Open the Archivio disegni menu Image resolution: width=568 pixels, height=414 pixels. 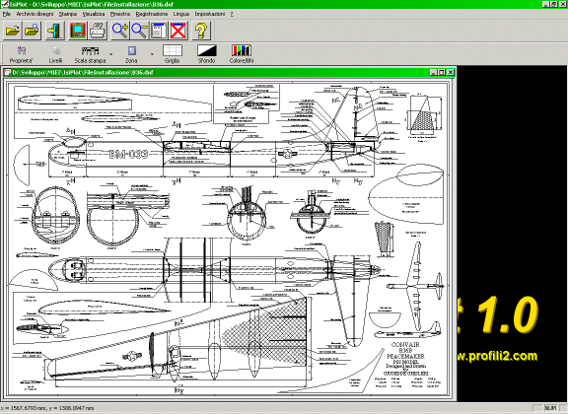(35, 14)
